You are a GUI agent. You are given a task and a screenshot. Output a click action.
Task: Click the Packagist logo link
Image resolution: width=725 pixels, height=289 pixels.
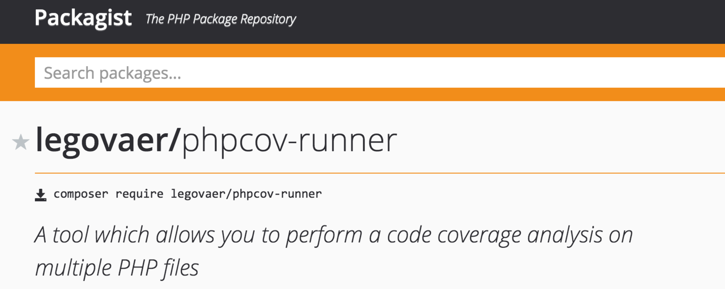coord(83,19)
